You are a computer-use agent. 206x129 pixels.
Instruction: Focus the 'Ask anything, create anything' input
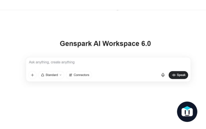[108, 62]
